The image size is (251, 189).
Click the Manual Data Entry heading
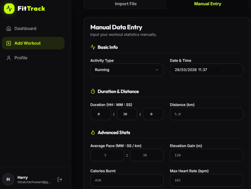[116, 27]
